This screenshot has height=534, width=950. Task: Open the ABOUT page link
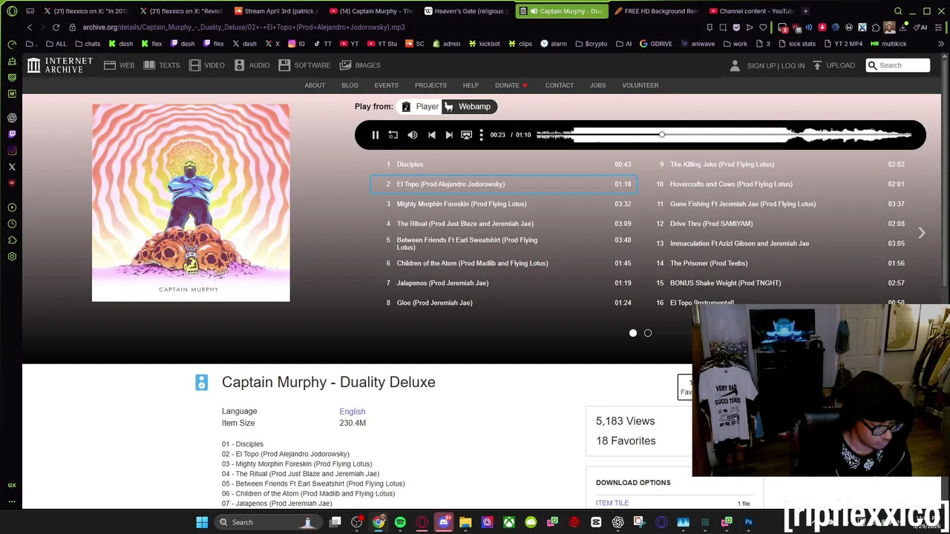click(x=315, y=85)
